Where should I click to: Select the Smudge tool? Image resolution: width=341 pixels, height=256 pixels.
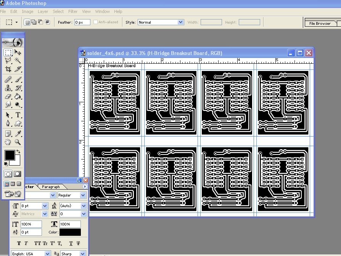pyautogui.click(x=8, y=105)
